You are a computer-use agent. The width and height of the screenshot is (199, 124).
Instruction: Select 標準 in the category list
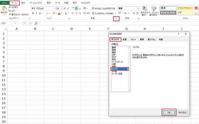click(x=114, y=47)
